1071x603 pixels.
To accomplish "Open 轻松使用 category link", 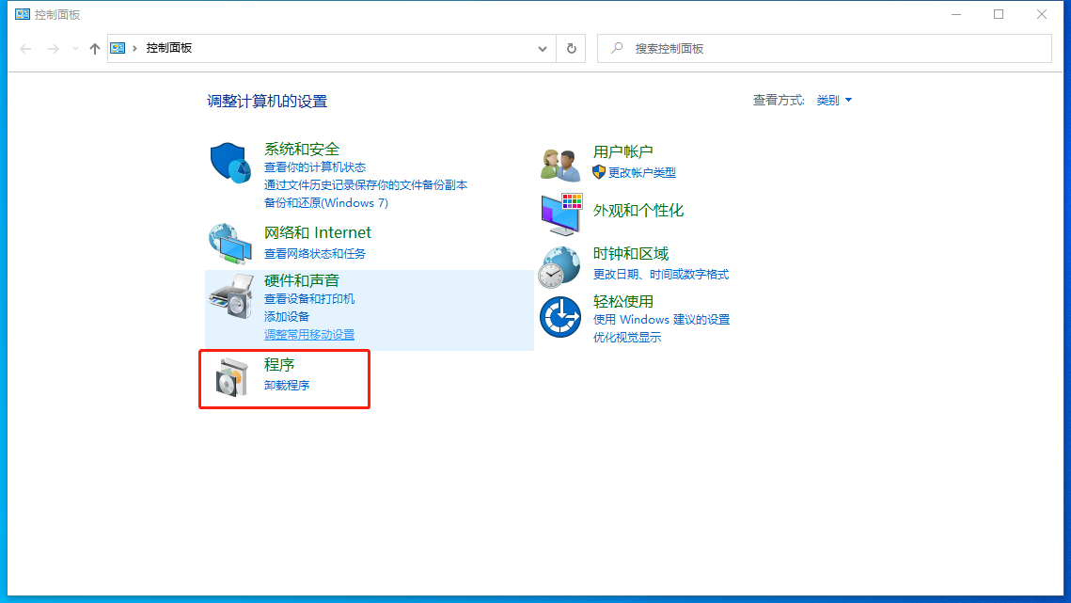I will [622, 301].
